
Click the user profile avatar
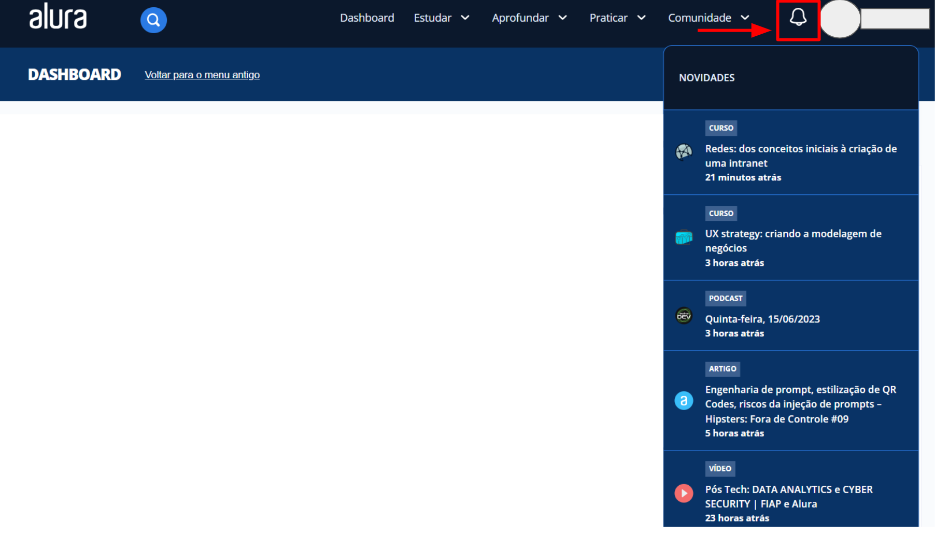coord(840,19)
